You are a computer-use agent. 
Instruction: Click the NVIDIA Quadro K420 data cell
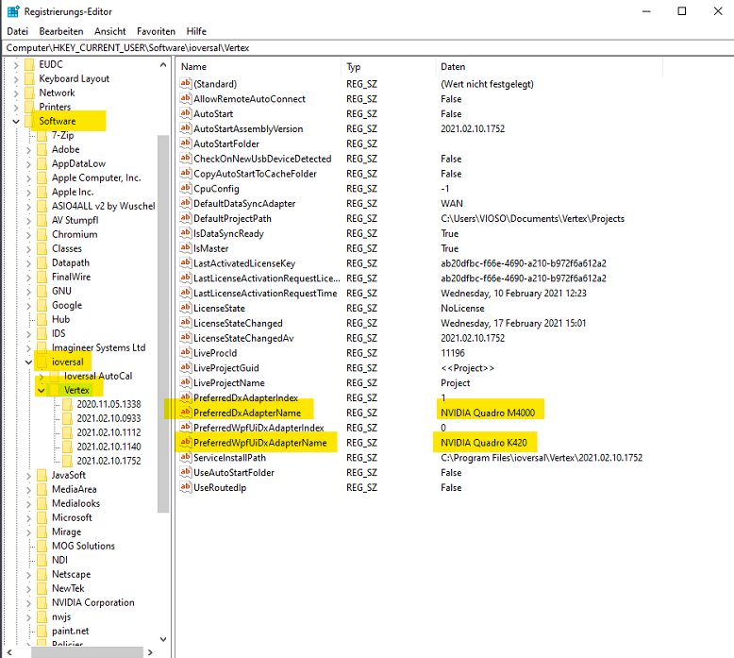point(484,443)
